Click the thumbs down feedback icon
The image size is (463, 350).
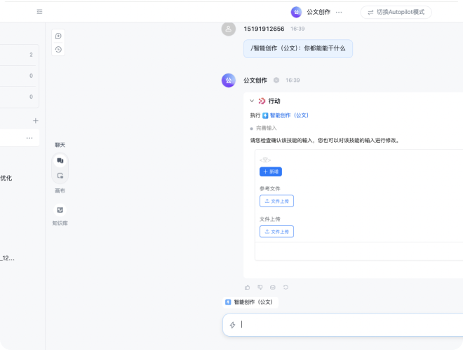pyautogui.click(x=260, y=287)
